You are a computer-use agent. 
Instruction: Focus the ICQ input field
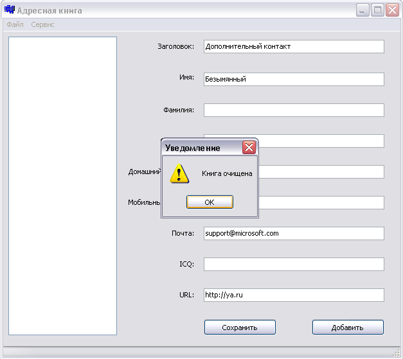pos(294,264)
